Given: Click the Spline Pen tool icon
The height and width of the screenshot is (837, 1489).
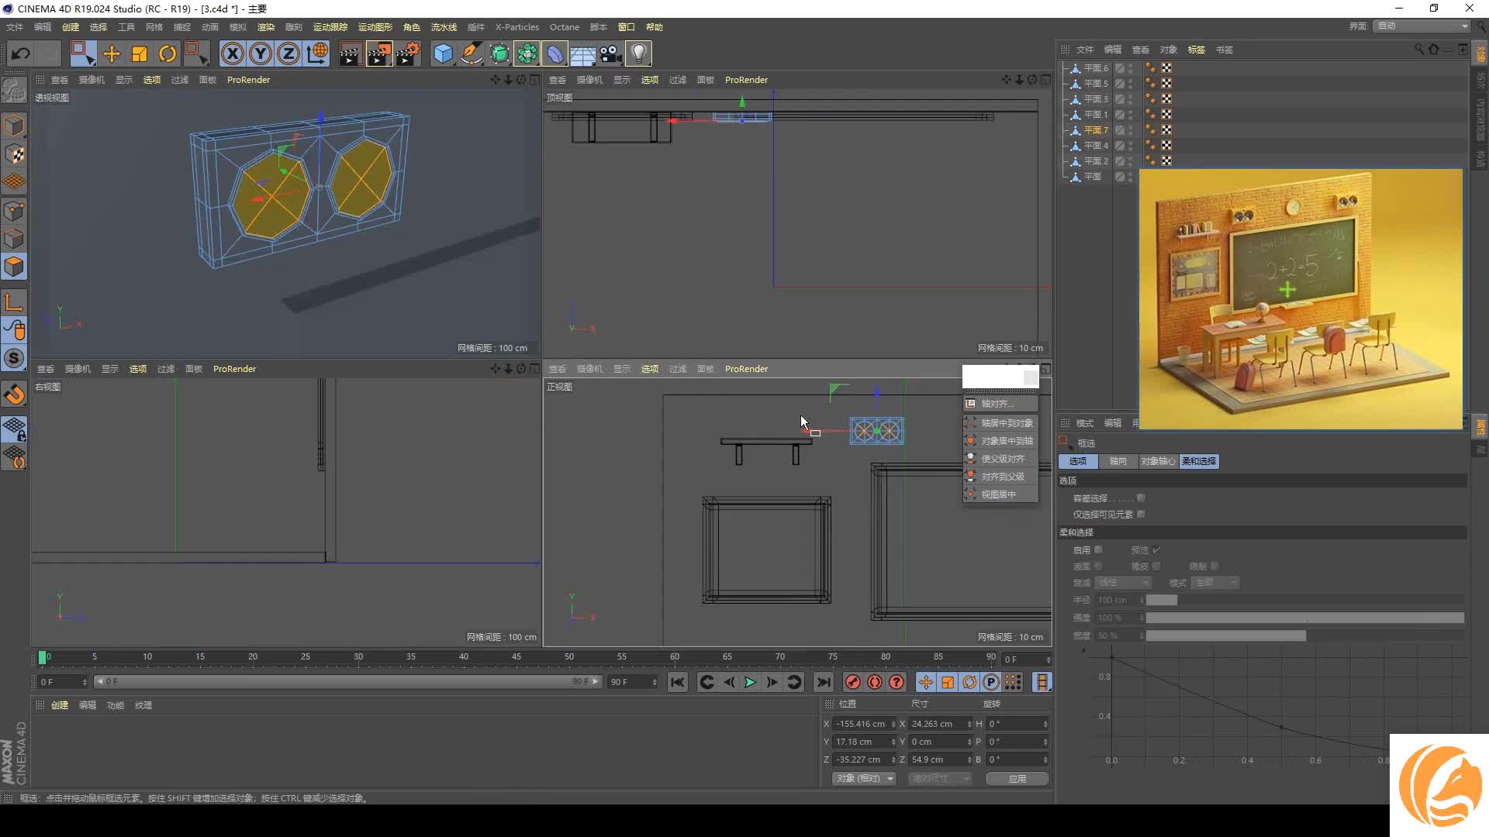Looking at the screenshot, I should [x=471, y=53].
